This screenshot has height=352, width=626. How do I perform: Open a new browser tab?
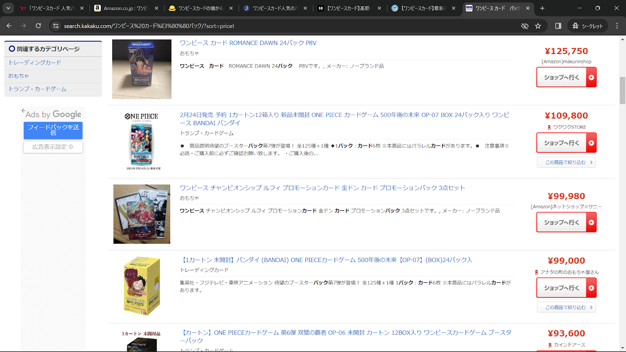[542, 8]
